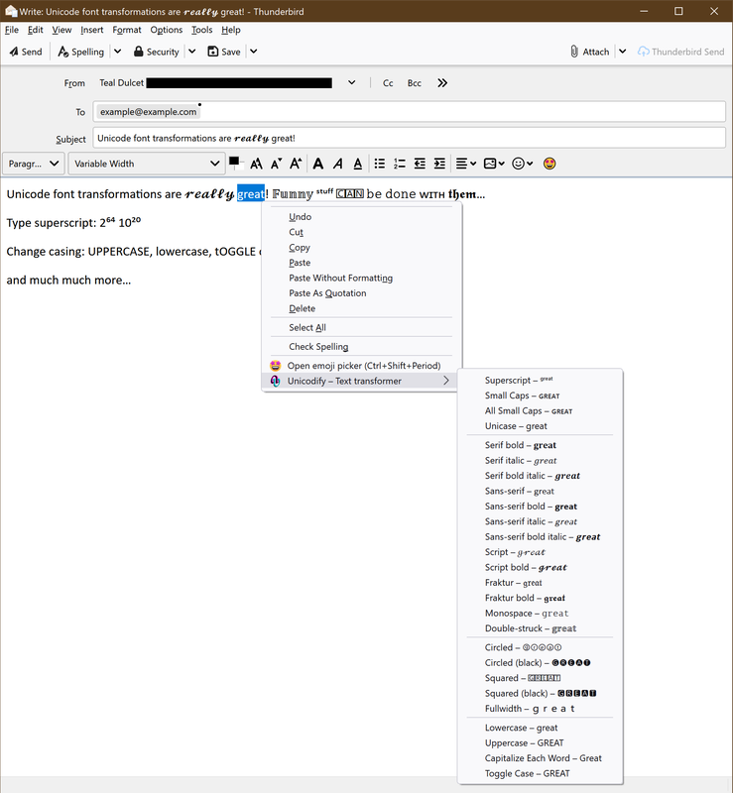Click the Send button icon
This screenshot has height=793, width=733.
(x=26, y=52)
